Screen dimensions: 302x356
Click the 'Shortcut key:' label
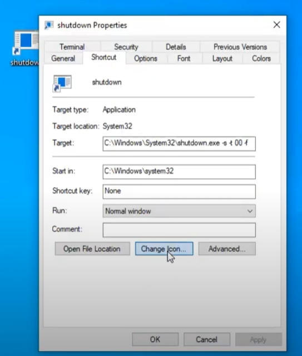(72, 191)
